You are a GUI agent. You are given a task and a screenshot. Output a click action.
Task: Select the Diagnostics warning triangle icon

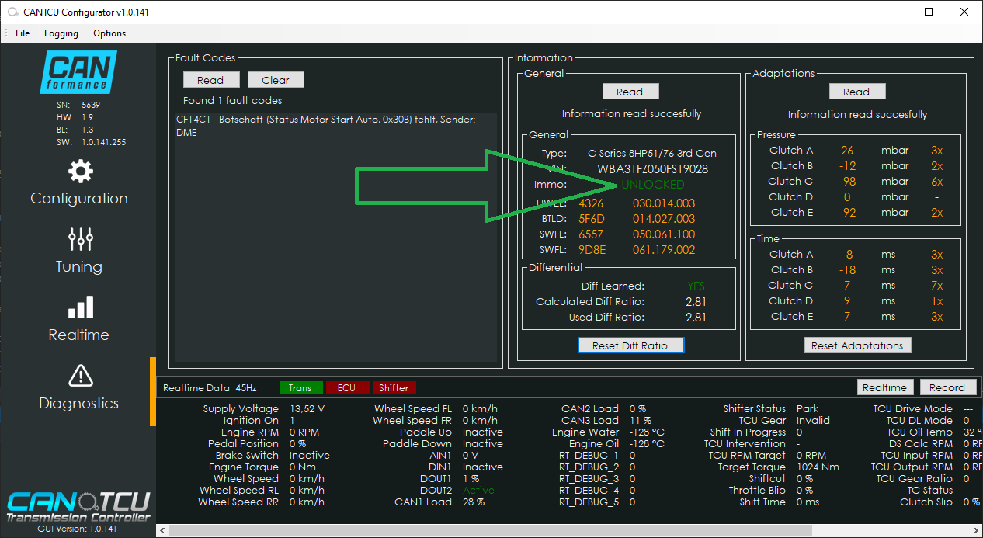(x=80, y=376)
